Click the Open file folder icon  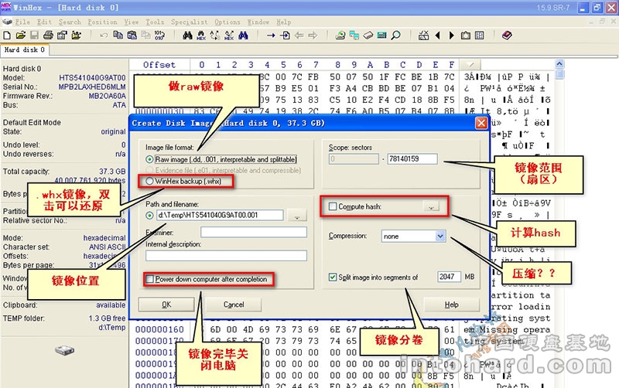(x=21, y=36)
